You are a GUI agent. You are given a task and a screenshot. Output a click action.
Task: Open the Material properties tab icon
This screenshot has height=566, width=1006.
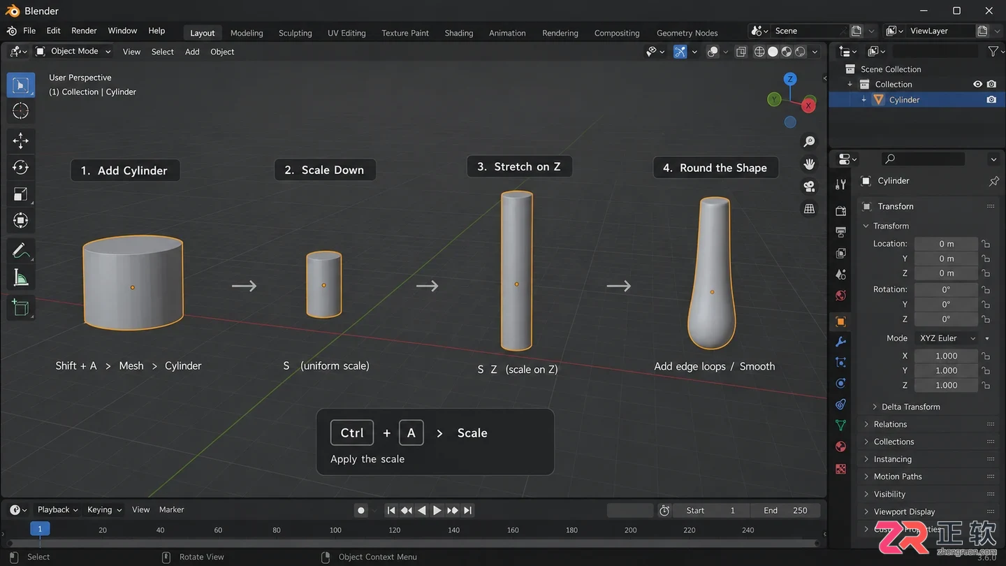point(840,447)
